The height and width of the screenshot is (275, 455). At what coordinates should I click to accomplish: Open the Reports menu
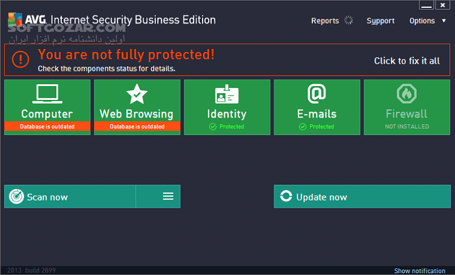(325, 21)
